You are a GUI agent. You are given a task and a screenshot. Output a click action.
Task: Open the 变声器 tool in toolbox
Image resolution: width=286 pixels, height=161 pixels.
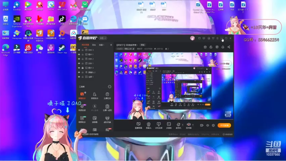pyautogui.click(x=94, y=119)
